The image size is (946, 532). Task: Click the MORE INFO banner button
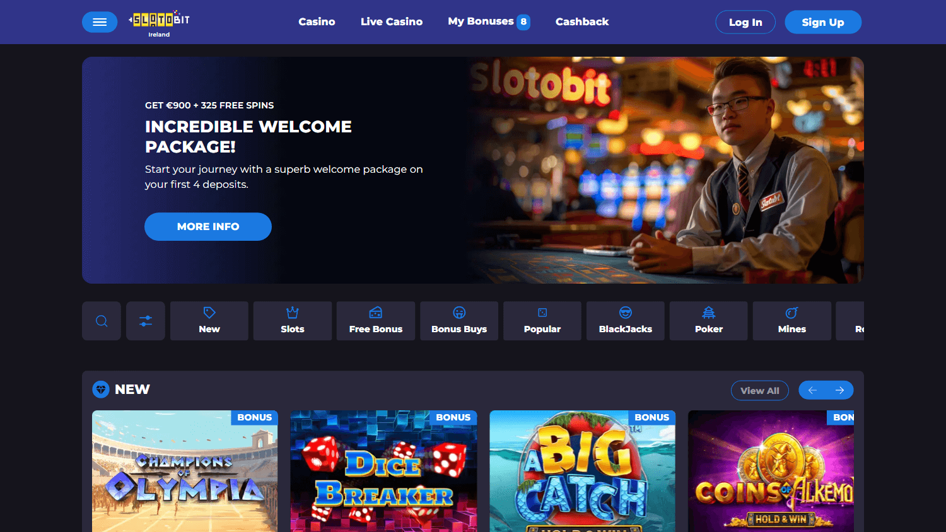[208, 226]
